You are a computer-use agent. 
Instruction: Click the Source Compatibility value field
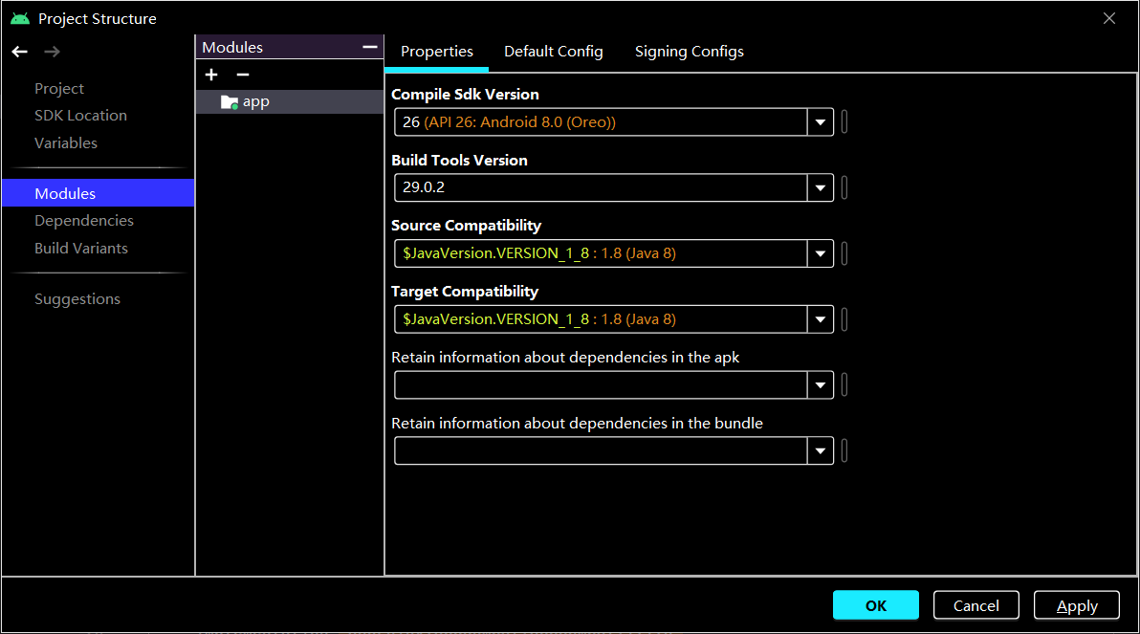pyautogui.click(x=601, y=253)
